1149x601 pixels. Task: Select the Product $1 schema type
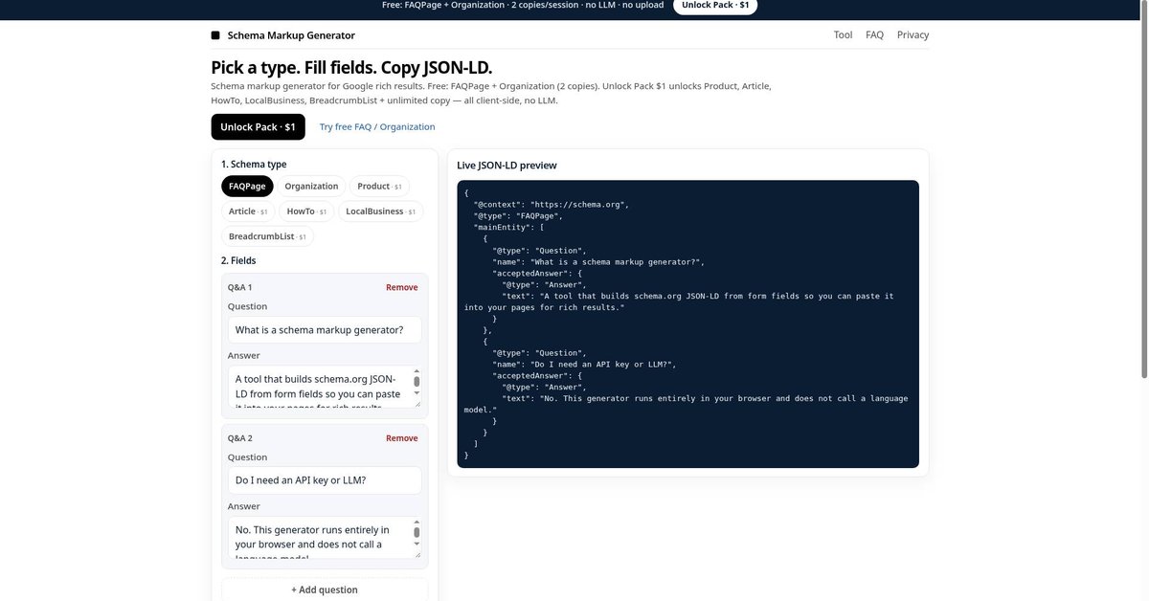(379, 186)
